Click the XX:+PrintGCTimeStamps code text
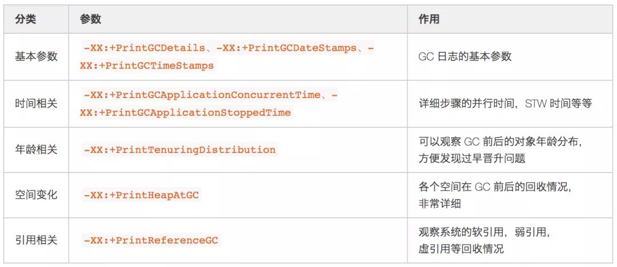This screenshot has height=267, width=617. [147, 66]
